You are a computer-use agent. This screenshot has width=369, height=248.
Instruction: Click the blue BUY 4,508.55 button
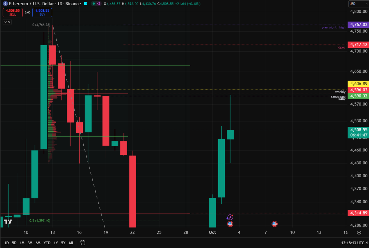tap(42, 12)
